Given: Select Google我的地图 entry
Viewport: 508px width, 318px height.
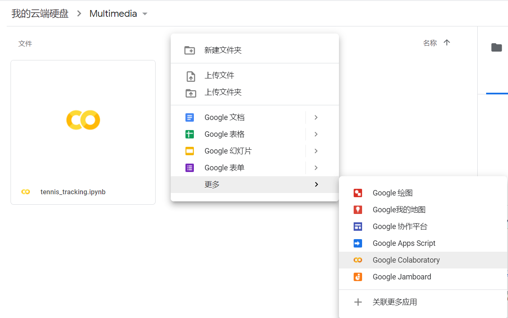Looking at the screenshot, I should 399,209.
